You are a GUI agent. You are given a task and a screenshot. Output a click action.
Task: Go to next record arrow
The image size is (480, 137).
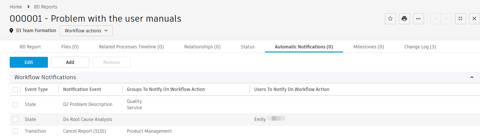coord(446,19)
